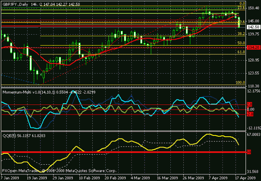Screen dimensions: 261x181
Task: Select the 118.30 price axis label
Action: [253, 86]
